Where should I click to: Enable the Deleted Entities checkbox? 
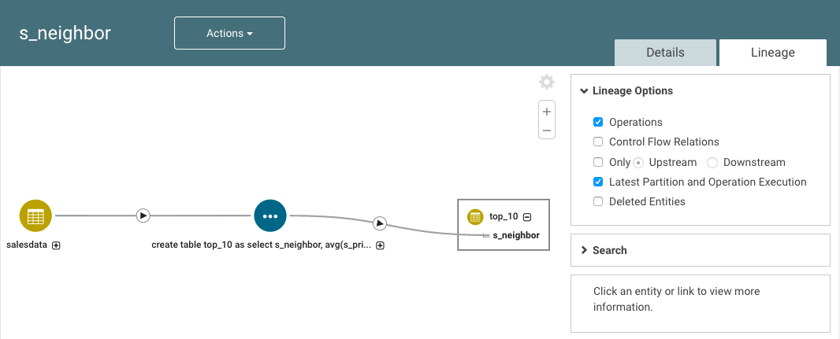point(598,201)
